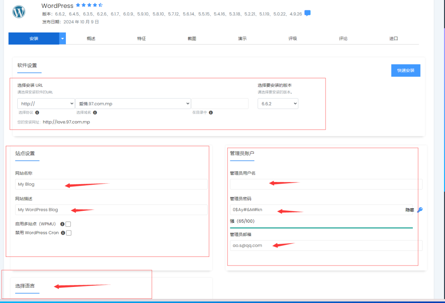Click info icon next to 选择域名
This screenshot has width=445, height=303.
click(x=95, y=112)
